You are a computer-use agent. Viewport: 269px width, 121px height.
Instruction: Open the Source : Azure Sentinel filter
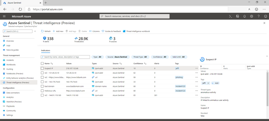click(117, 57)
